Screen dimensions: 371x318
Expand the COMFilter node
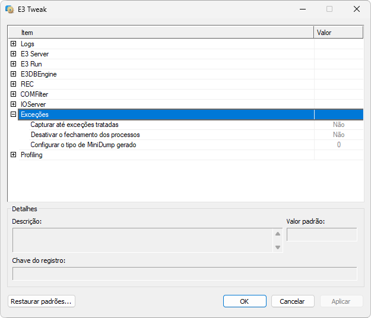click(x=13, y=94)
